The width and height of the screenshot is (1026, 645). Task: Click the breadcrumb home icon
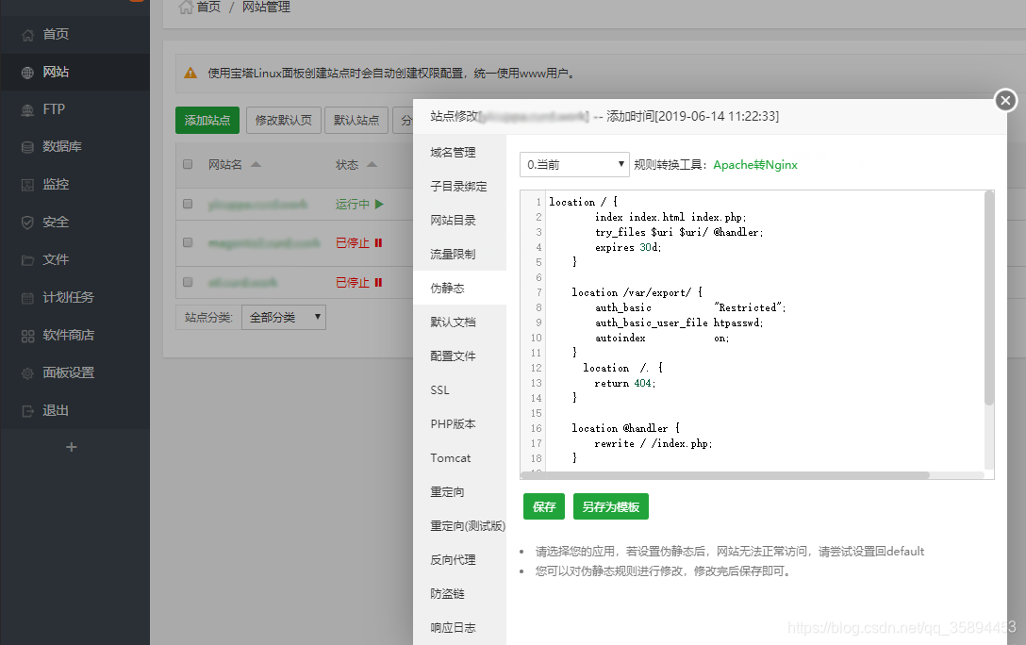pyautogui.click(x=186, y=8)
